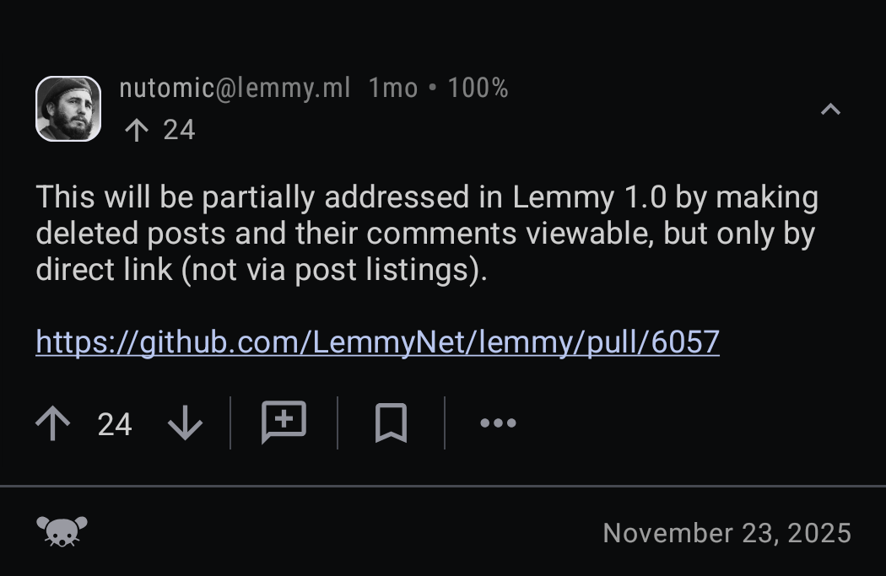Screen dimensions: 886x576
Task: Click the November 23, 2025 date label
Action: [727, 533]
